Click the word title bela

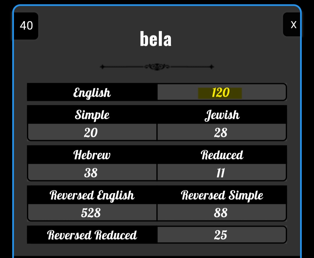click(x=156, y=39)
